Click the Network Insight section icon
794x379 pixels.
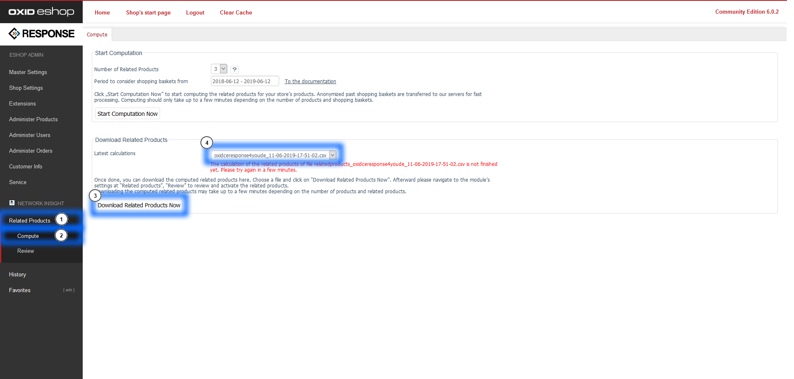12,203
